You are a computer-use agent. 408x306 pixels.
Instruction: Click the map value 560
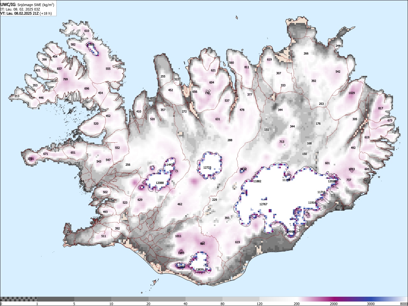point(231,63)
